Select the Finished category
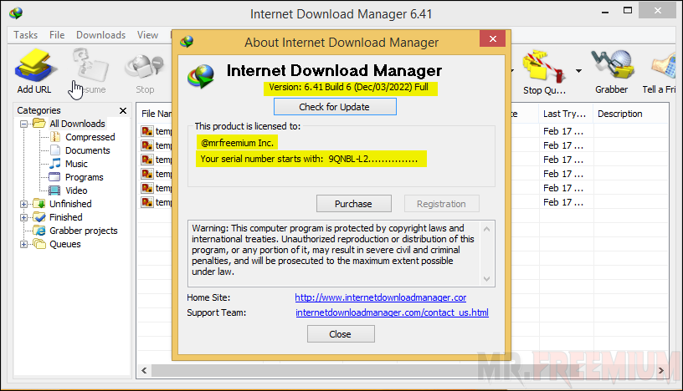 (x=66, y=217)
